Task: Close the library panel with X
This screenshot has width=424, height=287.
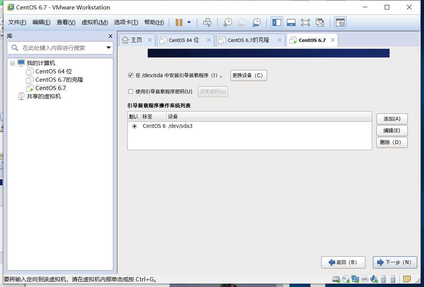Action: [x=110, y=36]
